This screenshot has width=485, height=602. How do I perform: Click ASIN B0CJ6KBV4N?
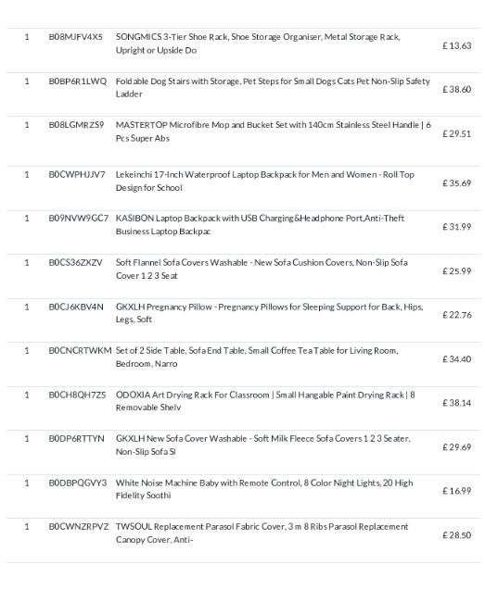pyautogui.click(x=76, y=307)
